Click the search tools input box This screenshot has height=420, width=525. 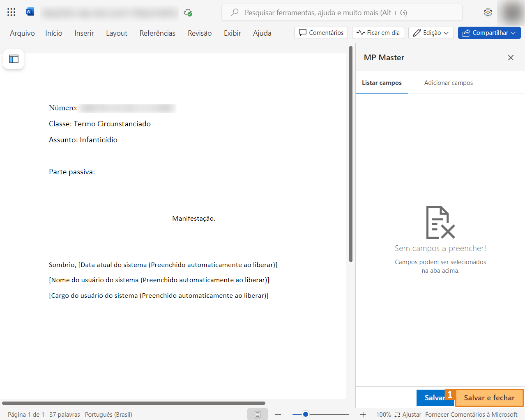(x=342, y=13)
